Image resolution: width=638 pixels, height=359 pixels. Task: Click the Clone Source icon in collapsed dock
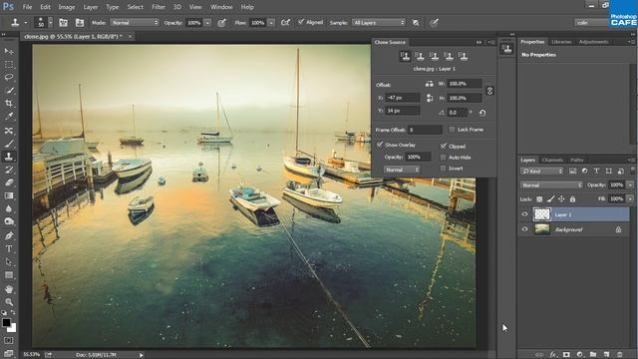[x=507, y=49]
